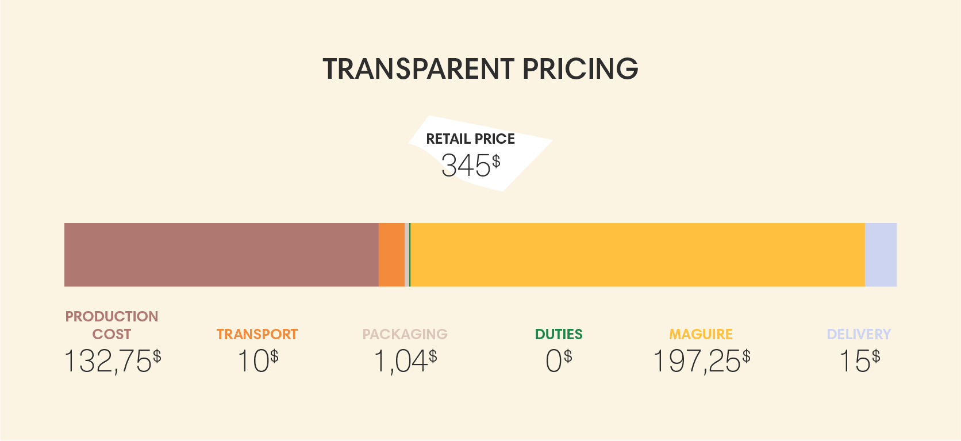Image resolution: width=961 pixels, height=441 pixels.
Task: Click the 132,75$ production cost amount
Action: (112, 362)
